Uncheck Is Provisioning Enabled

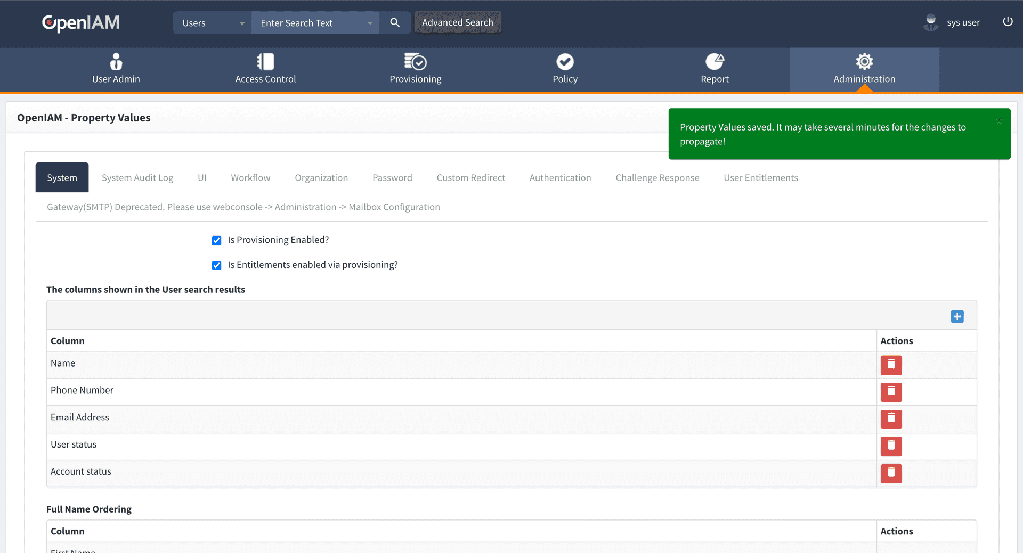pos(216,240)
